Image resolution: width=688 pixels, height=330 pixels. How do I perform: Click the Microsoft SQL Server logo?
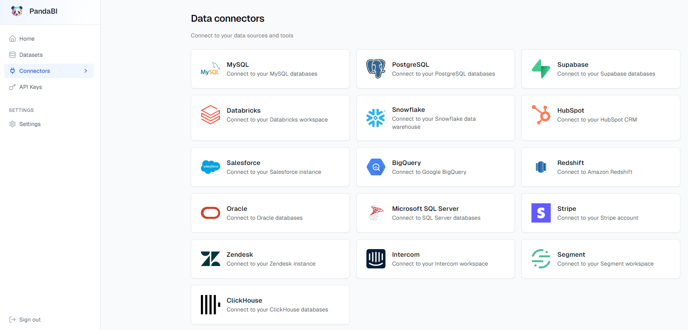click(376, 213)
